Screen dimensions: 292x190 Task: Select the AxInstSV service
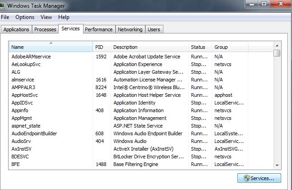coord(141,149)
